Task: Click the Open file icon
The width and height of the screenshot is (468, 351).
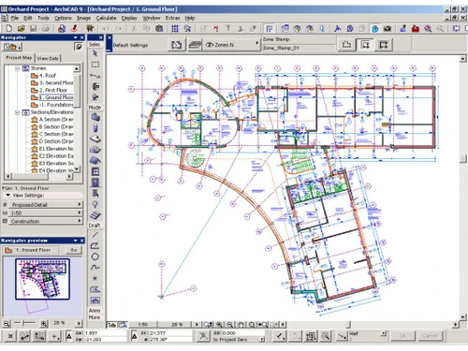Action: coord(22,29)
